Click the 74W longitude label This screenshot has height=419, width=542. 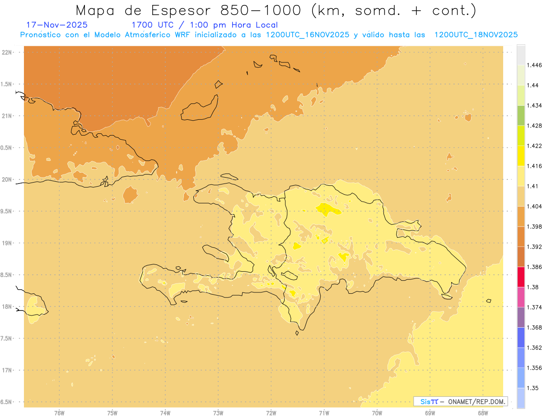pyautogui.click(x=165, y=413)
